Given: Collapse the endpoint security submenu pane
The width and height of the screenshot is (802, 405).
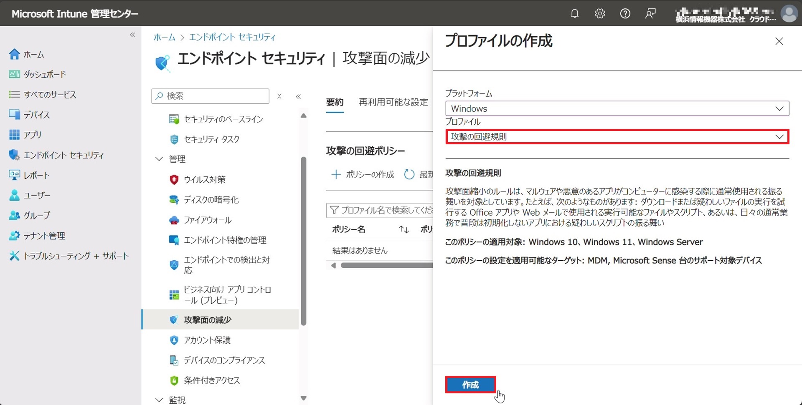Looking at the screenshot, I should [298, 96].
